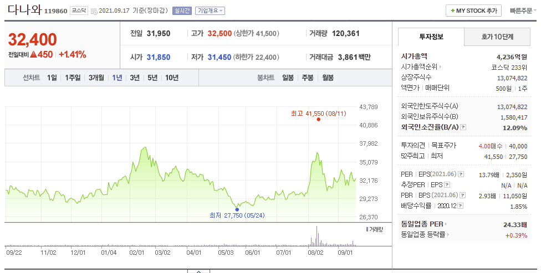Image resolution: width=541 pixels, height=273 pixels.
Task: Open help icon beside PBR BPS(2021.06)
Action: tap(463, 195)
